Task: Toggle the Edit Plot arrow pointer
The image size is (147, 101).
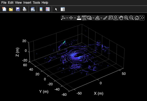Action: pyautogui.click(x=56, y=9)
